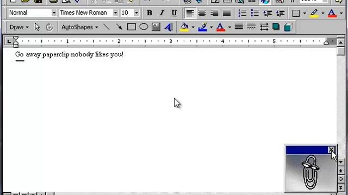Viewport: 348px width, 195px height.
Task: Click Next Page double-arrow button
Action: click(x=341, y=188)
